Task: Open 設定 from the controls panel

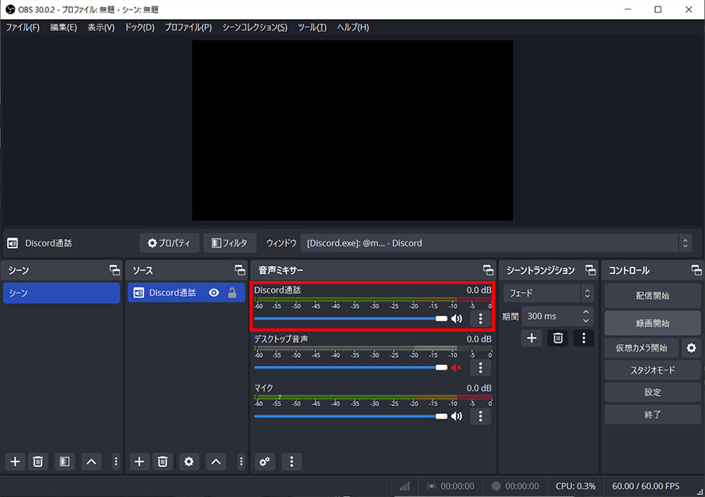Action: [653, 393]
